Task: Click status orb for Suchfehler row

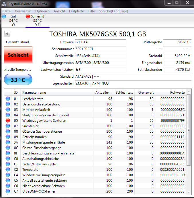Action: pyautogui.click(x=8, y=126)
